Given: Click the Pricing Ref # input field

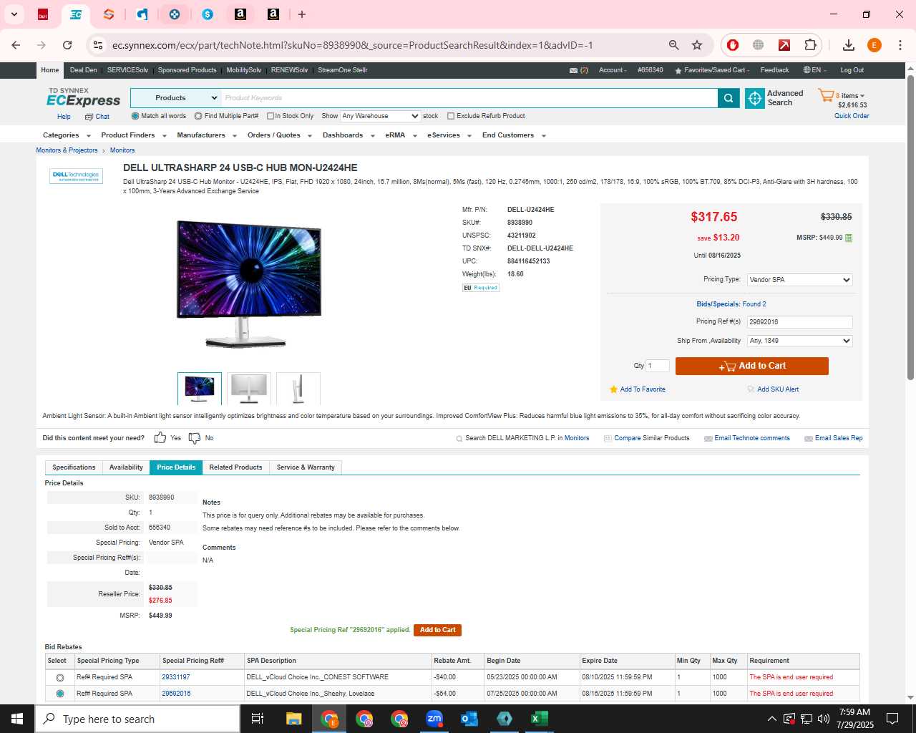Looking at the screenshot, I should [x=799, y=322].
